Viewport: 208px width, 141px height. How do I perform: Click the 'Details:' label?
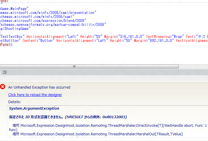[15, 102]
